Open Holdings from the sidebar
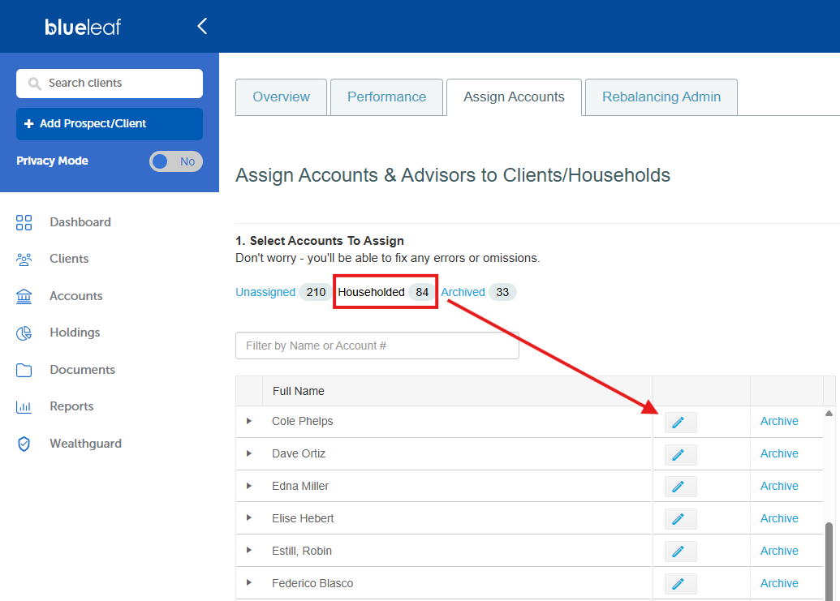The width and height of the screenshot is (840, 601). pyautogui.click(x=75, y=333)
